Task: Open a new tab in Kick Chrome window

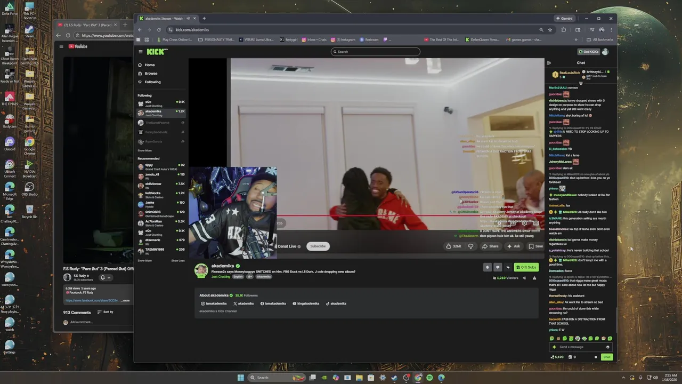Action: 204,18
